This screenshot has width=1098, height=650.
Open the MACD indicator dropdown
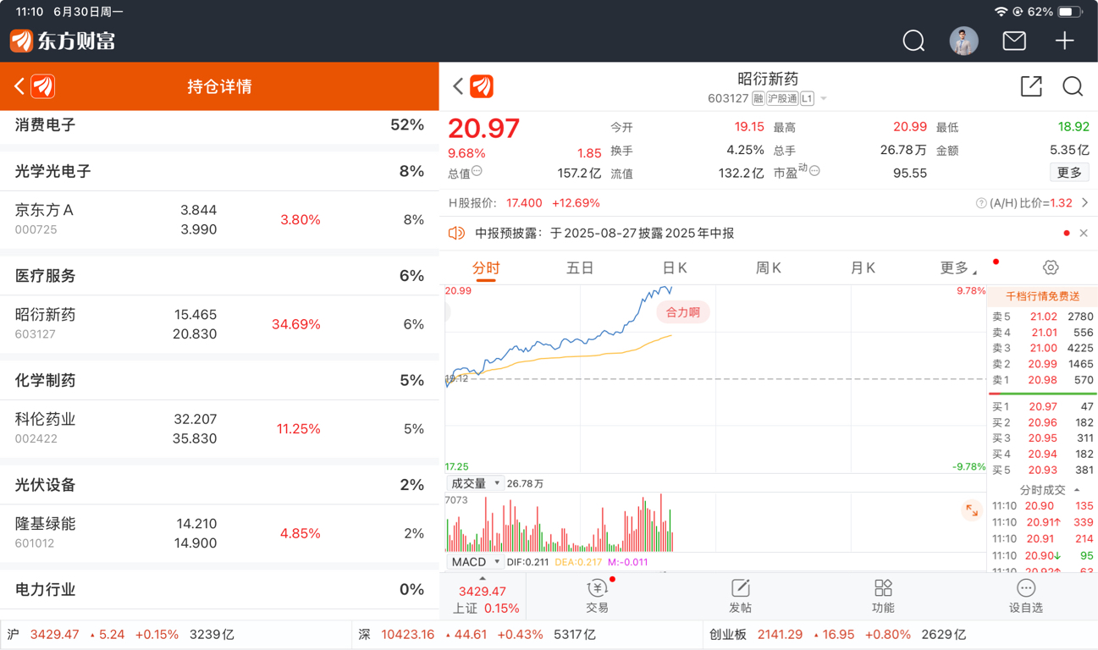click(475, 562)
